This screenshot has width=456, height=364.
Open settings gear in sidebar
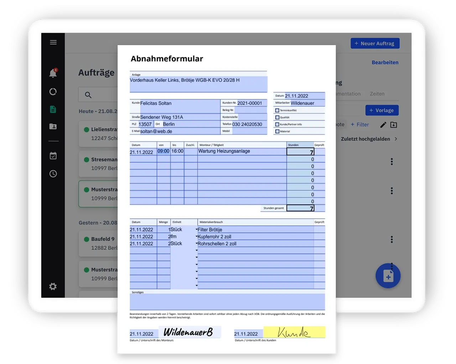click(53, 287)
